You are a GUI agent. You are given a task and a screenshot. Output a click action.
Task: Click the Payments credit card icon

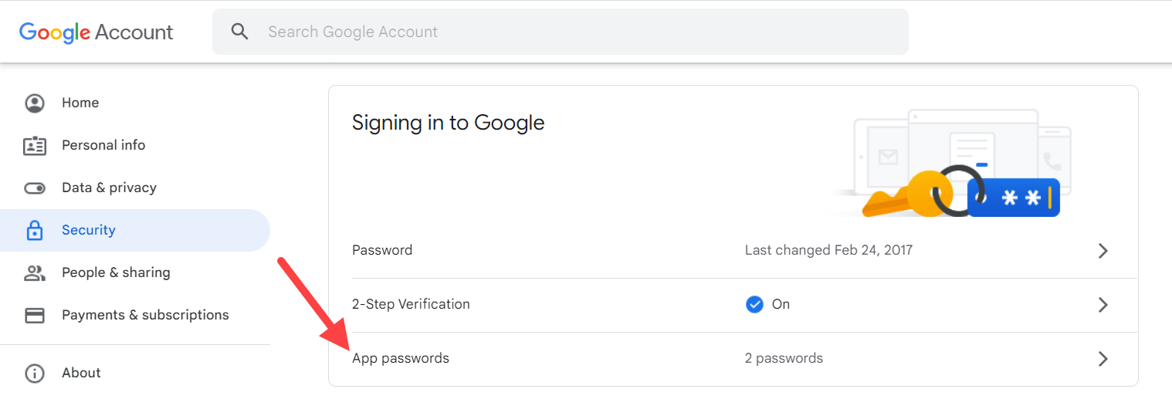[35, 315]
